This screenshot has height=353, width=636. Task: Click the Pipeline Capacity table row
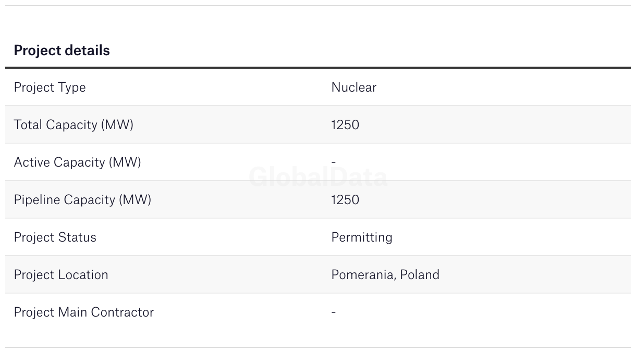[318, 200]
